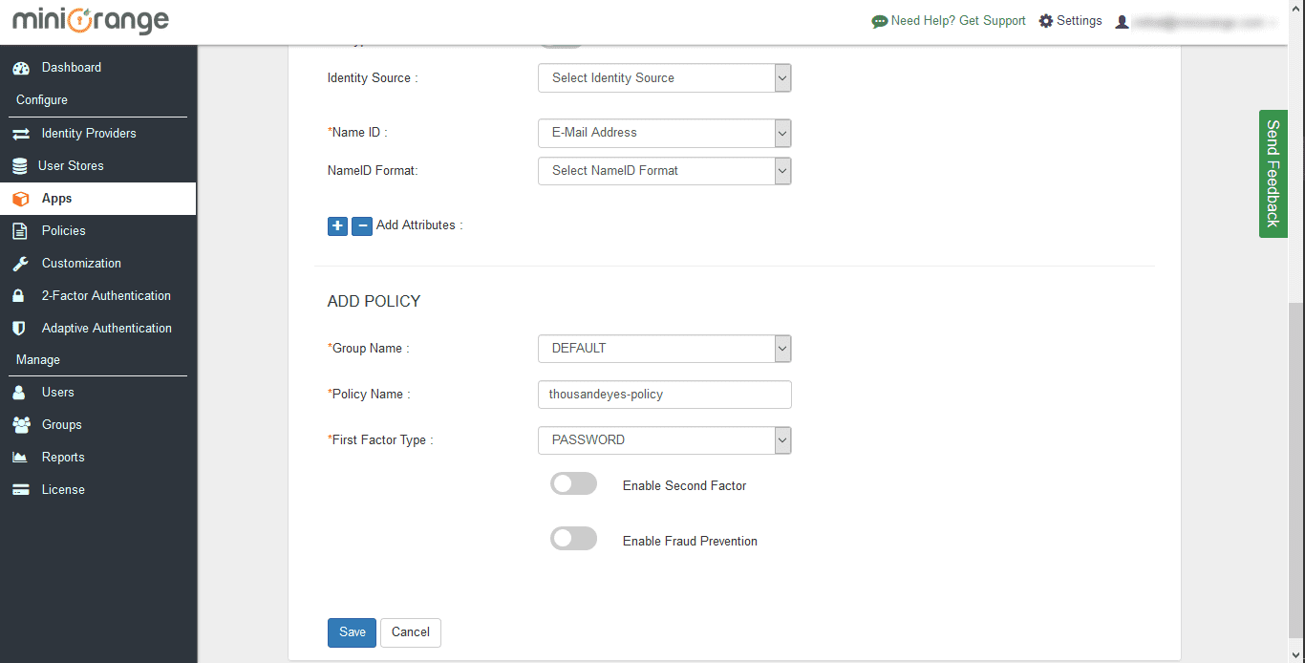Click the User Stores database icon
This screenshot has width=1305, height=663.
pyautogui.click(x=20, y=166)
